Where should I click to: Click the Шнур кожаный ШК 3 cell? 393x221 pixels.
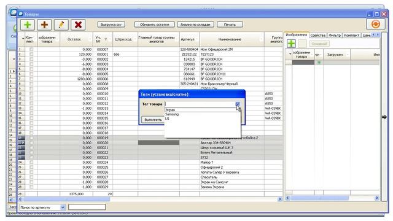click(232, 147)
